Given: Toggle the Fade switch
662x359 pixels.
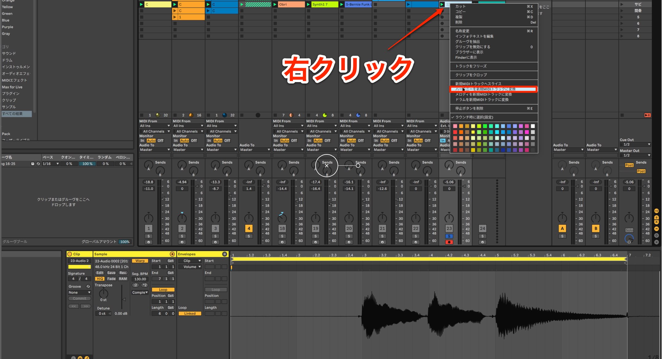Looking at the screenshot, I should pyautogui.click(x=111, y=279).
